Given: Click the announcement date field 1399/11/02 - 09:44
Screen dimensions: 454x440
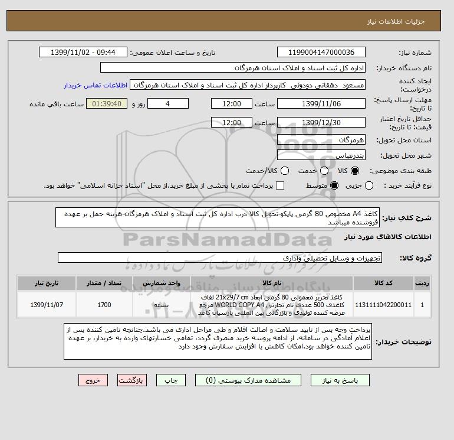Looking at the screenshot, I should [x=83, y=52].
